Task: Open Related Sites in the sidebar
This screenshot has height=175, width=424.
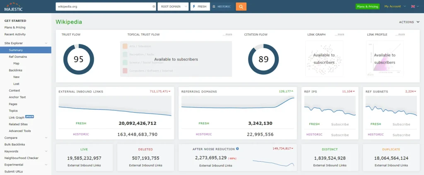Action: click(x=18, y=124)
